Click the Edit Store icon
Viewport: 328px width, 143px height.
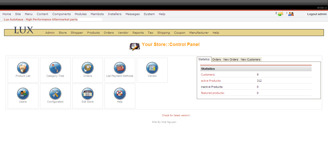[88, 94]
